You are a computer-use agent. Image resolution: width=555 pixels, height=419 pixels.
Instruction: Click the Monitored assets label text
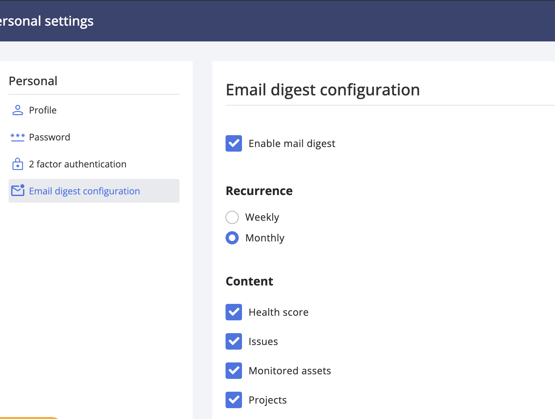point(290,371)
